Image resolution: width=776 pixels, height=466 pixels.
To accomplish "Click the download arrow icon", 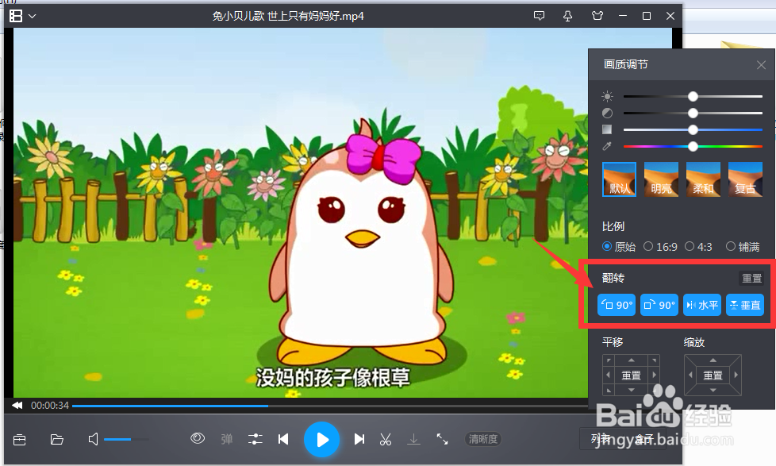I will point(413,439).
